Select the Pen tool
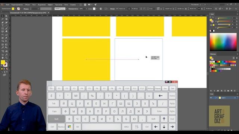 click(x=3, y=22)
